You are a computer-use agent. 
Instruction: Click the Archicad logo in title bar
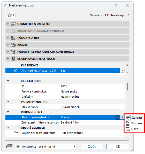(x=6, y=5)
